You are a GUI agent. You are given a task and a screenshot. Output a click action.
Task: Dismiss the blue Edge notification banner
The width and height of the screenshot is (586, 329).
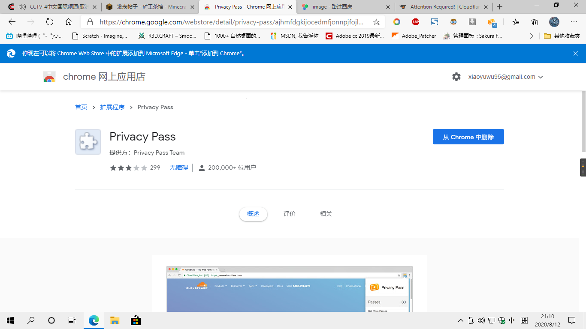(575, 54)
